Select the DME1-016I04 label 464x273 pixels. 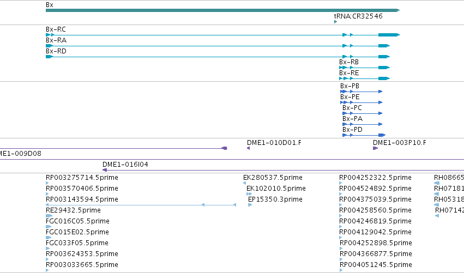click(125, 165)
